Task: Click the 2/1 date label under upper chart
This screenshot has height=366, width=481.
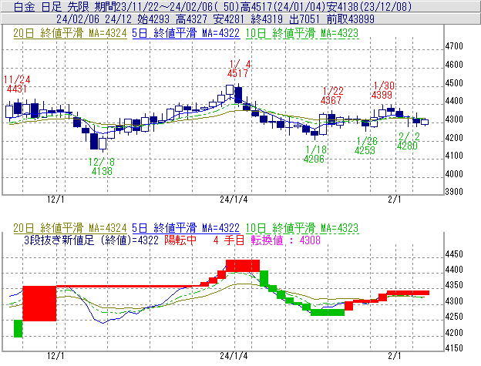Action: pos(395,200)
